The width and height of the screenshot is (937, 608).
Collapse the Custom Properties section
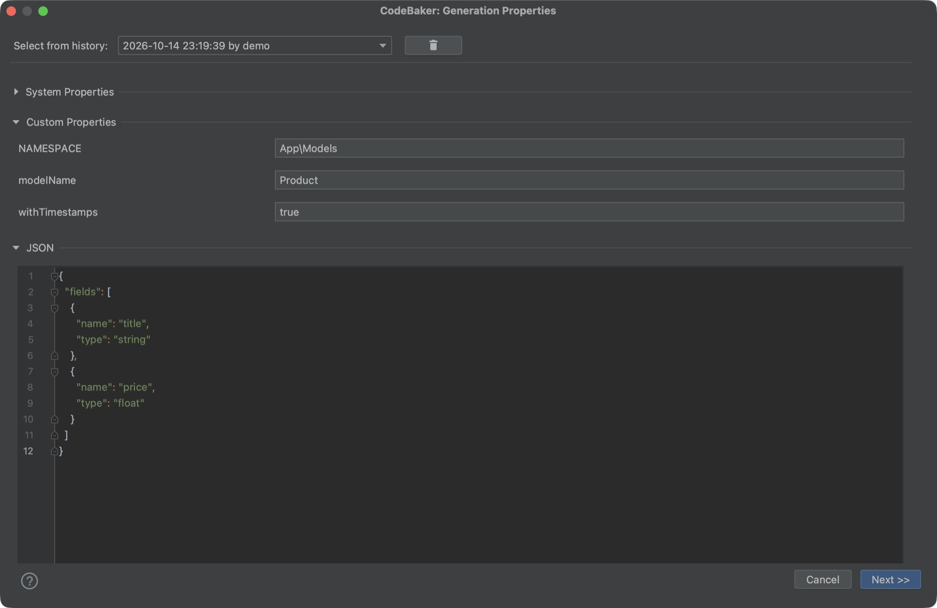coord(16,122)
